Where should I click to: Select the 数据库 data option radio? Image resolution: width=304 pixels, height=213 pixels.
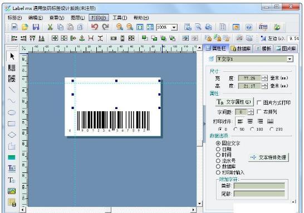pos(218,166)
